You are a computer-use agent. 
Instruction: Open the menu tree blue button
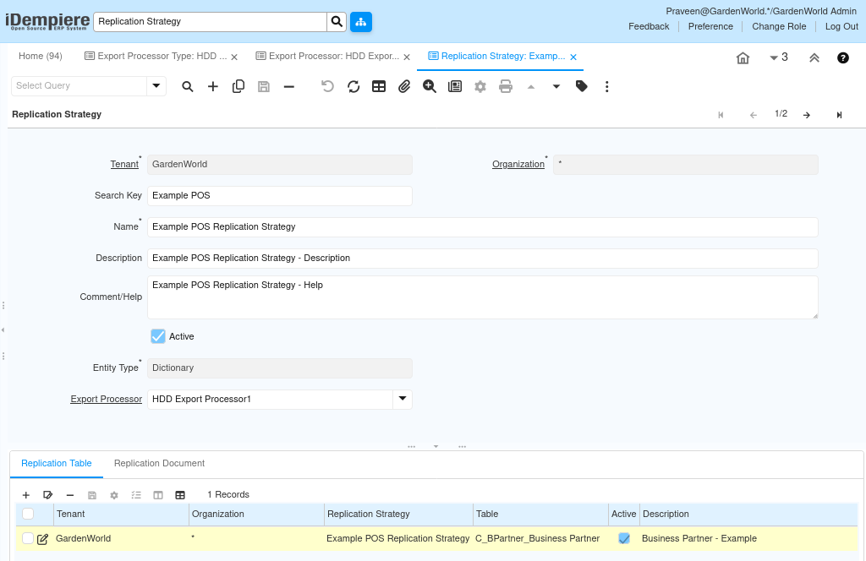tap(360, 22)
